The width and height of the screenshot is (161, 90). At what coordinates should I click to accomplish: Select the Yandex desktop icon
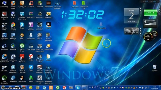pyautogui.click(x=31, y=57)
